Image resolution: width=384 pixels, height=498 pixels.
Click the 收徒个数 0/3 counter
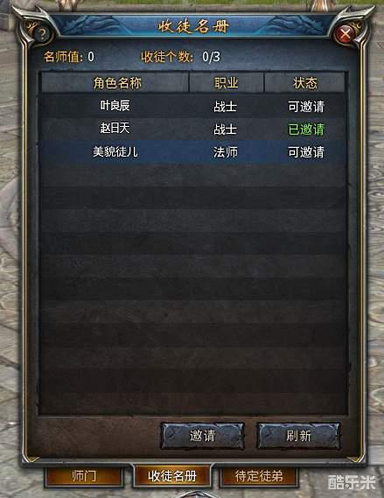(180, 57)
